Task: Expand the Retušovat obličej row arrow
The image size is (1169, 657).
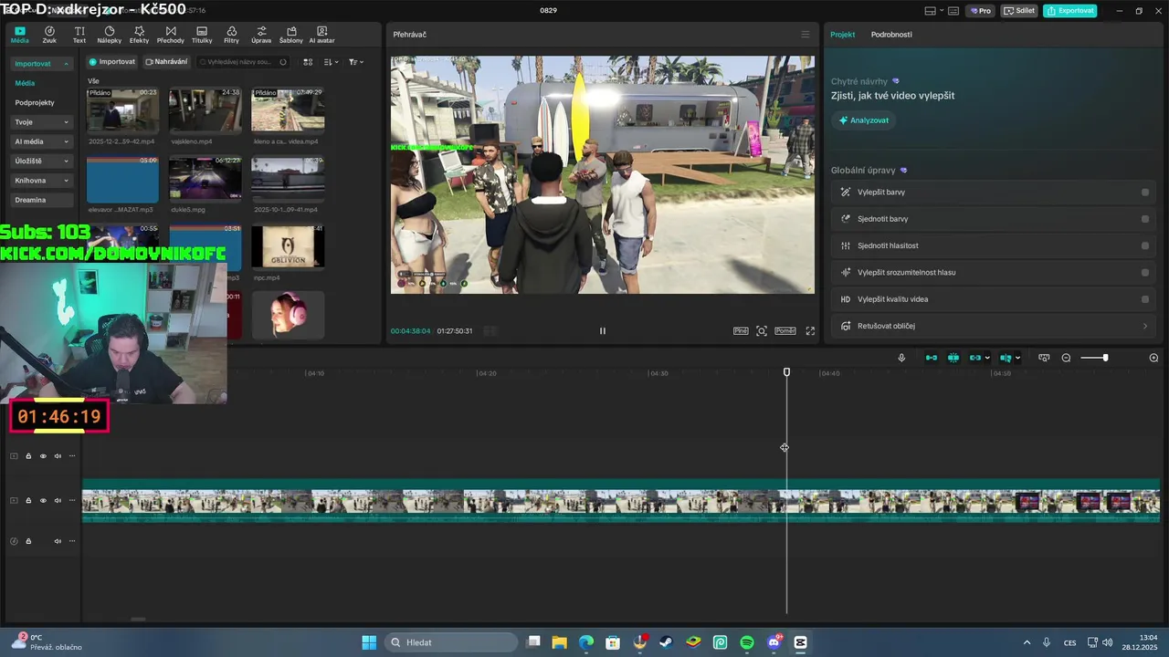Action: click(1145, 326)
